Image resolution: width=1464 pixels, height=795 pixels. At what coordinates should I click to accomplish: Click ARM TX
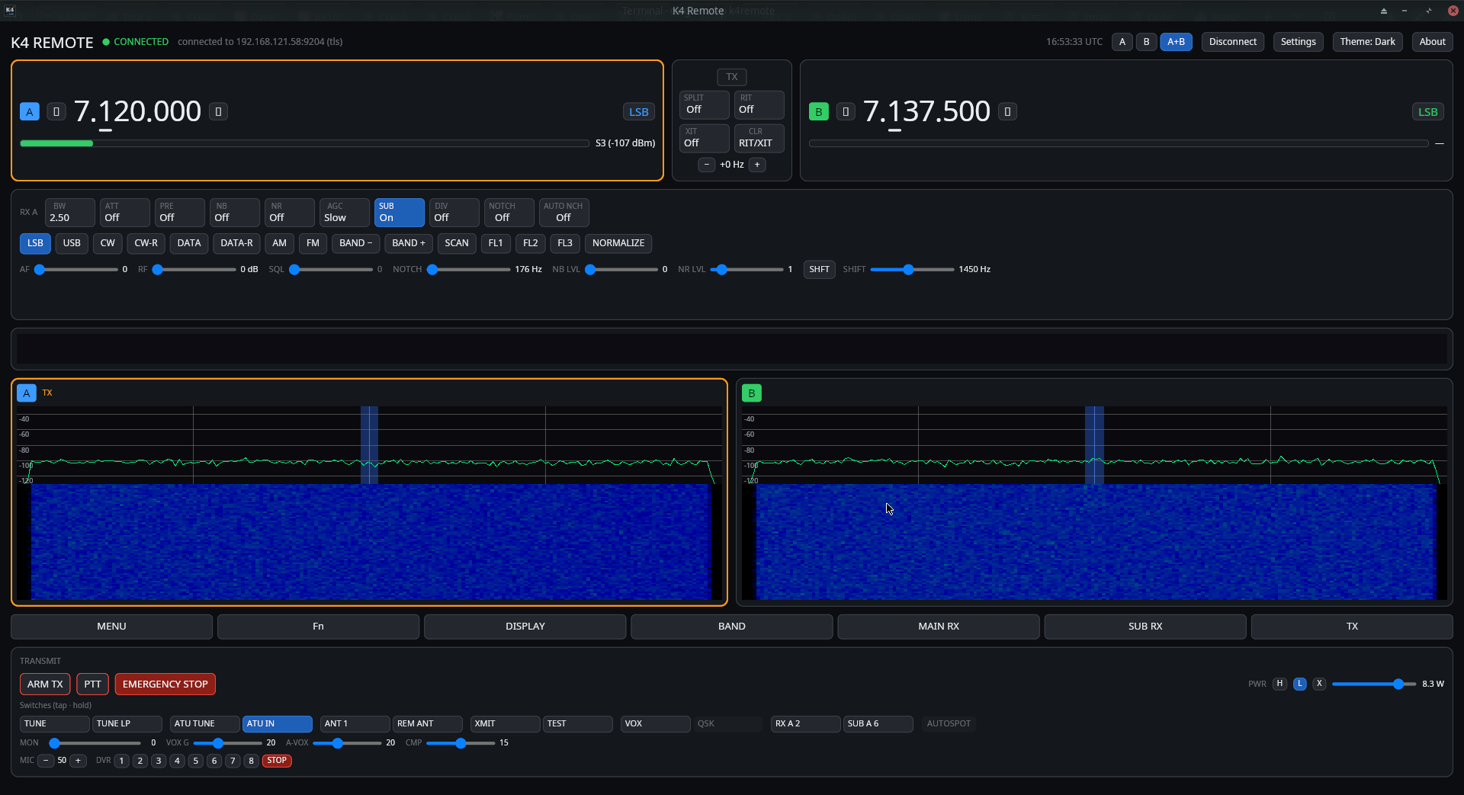pyautogui.click(x=45, y=684)
